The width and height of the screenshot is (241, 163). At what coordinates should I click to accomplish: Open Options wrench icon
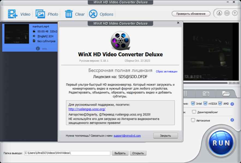[x=93, y=14]
